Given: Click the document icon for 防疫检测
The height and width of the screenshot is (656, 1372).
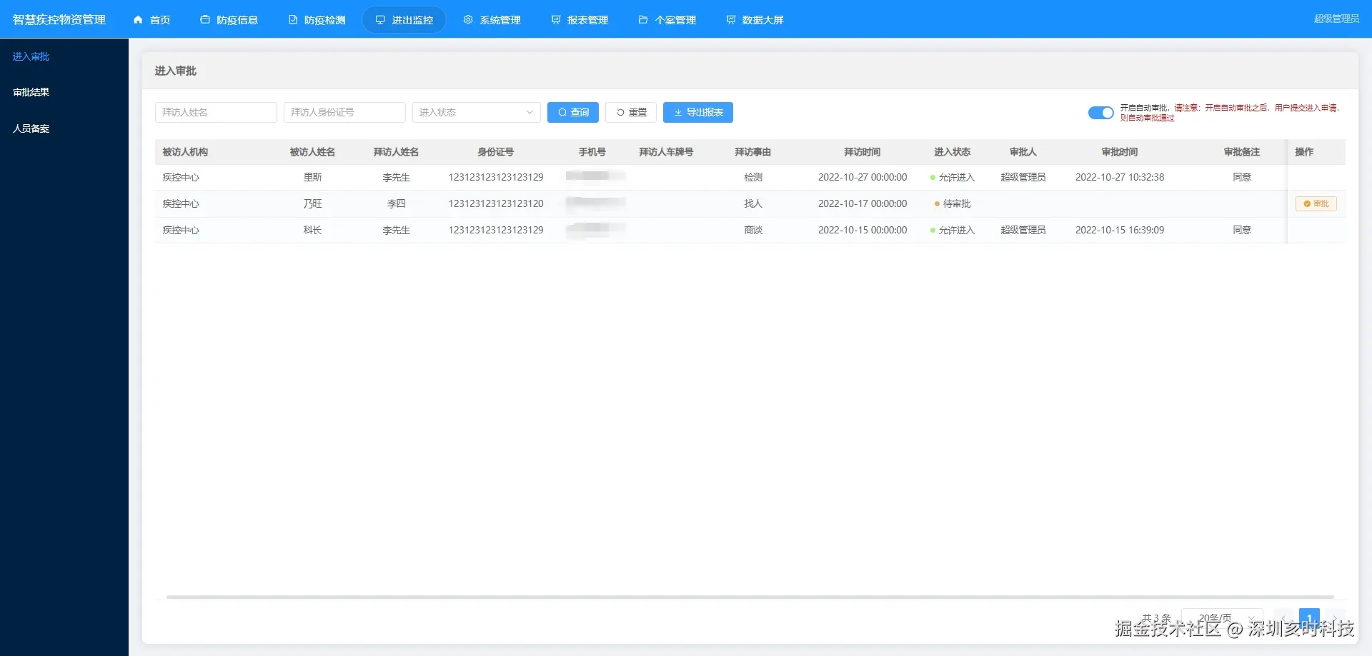Looking at the screenshot, I should point(293,20).
